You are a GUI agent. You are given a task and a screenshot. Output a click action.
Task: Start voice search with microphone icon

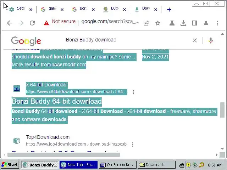(211, 40)
